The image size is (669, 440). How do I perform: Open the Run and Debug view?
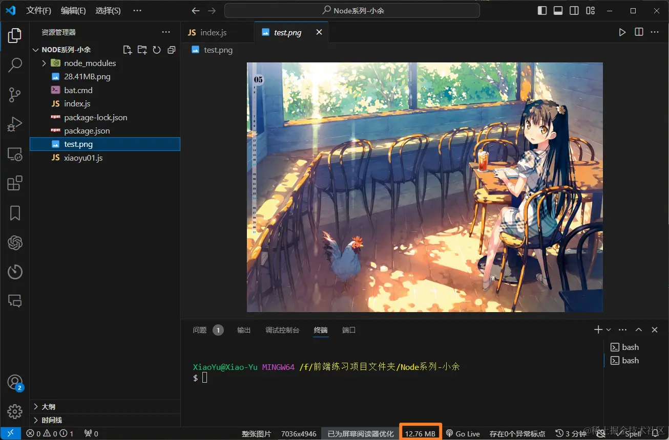pos(15,124)
